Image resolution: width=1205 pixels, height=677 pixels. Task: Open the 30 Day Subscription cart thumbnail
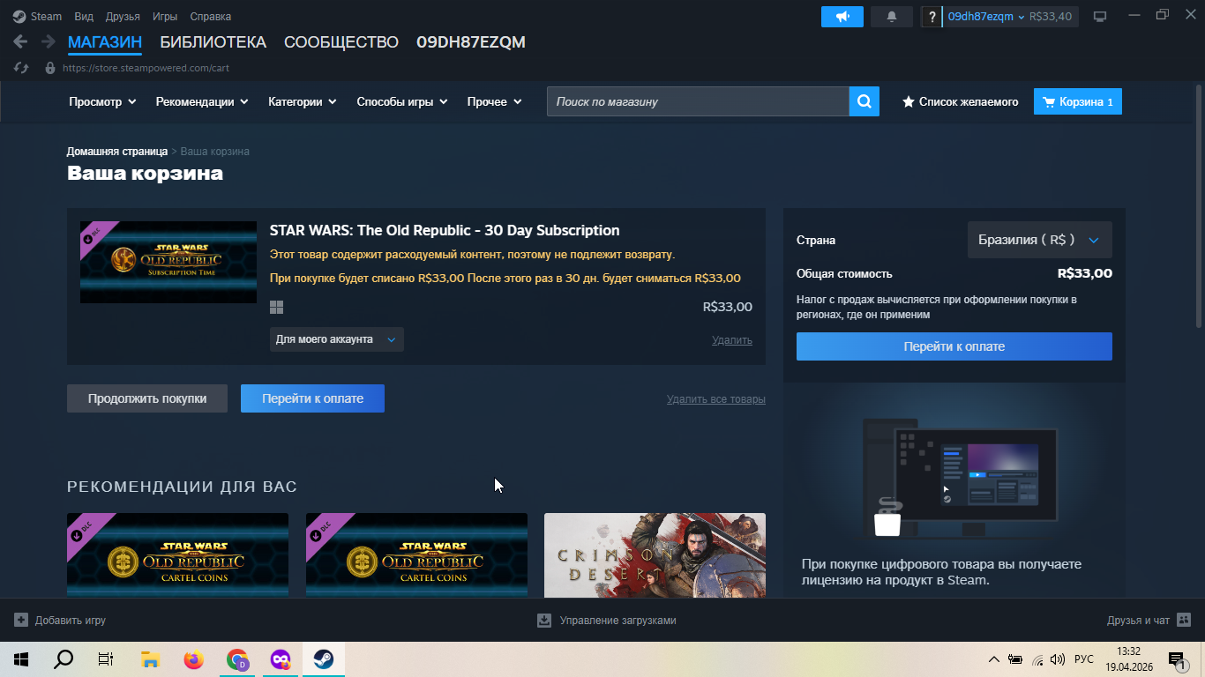click(x=168, y=262)
